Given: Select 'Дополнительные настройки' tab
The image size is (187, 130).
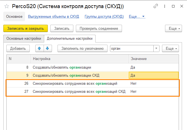Looking at the screenshot, I should coord(70,38).
